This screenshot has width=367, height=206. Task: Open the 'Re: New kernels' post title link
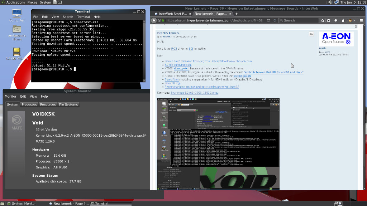coord(168,33)
